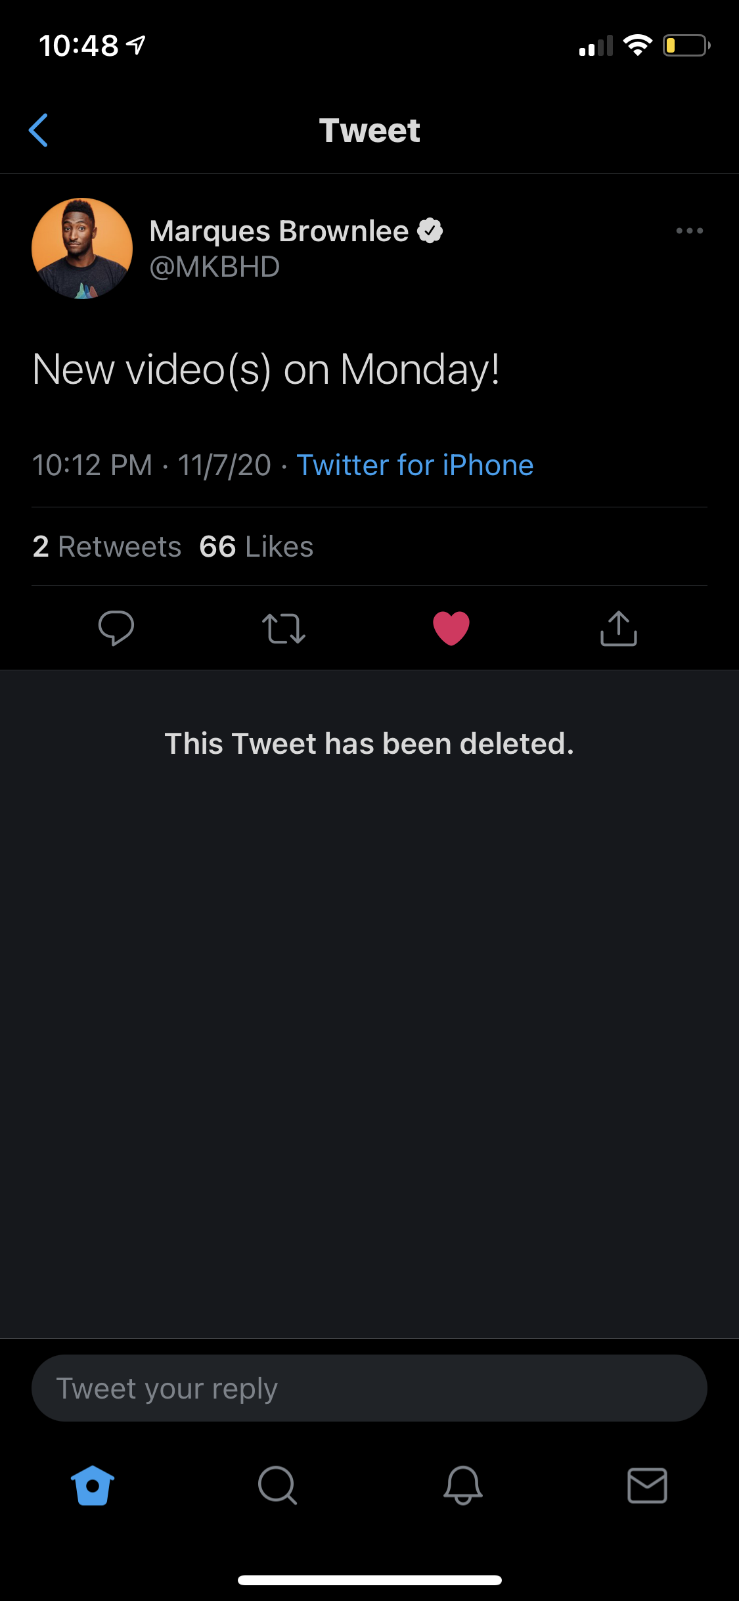The height and width of the screenshot is (1601, 739).
Task: Open the reply speech bubble icon
Action: pos(116,628)
